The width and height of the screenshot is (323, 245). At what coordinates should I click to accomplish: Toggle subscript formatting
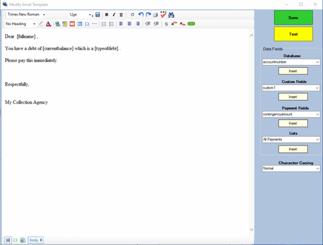pos(182,24)
